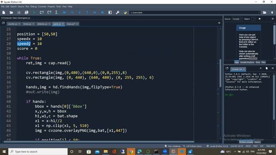
Task: Close the Console 1/A tab
Action: click(244, 69)
